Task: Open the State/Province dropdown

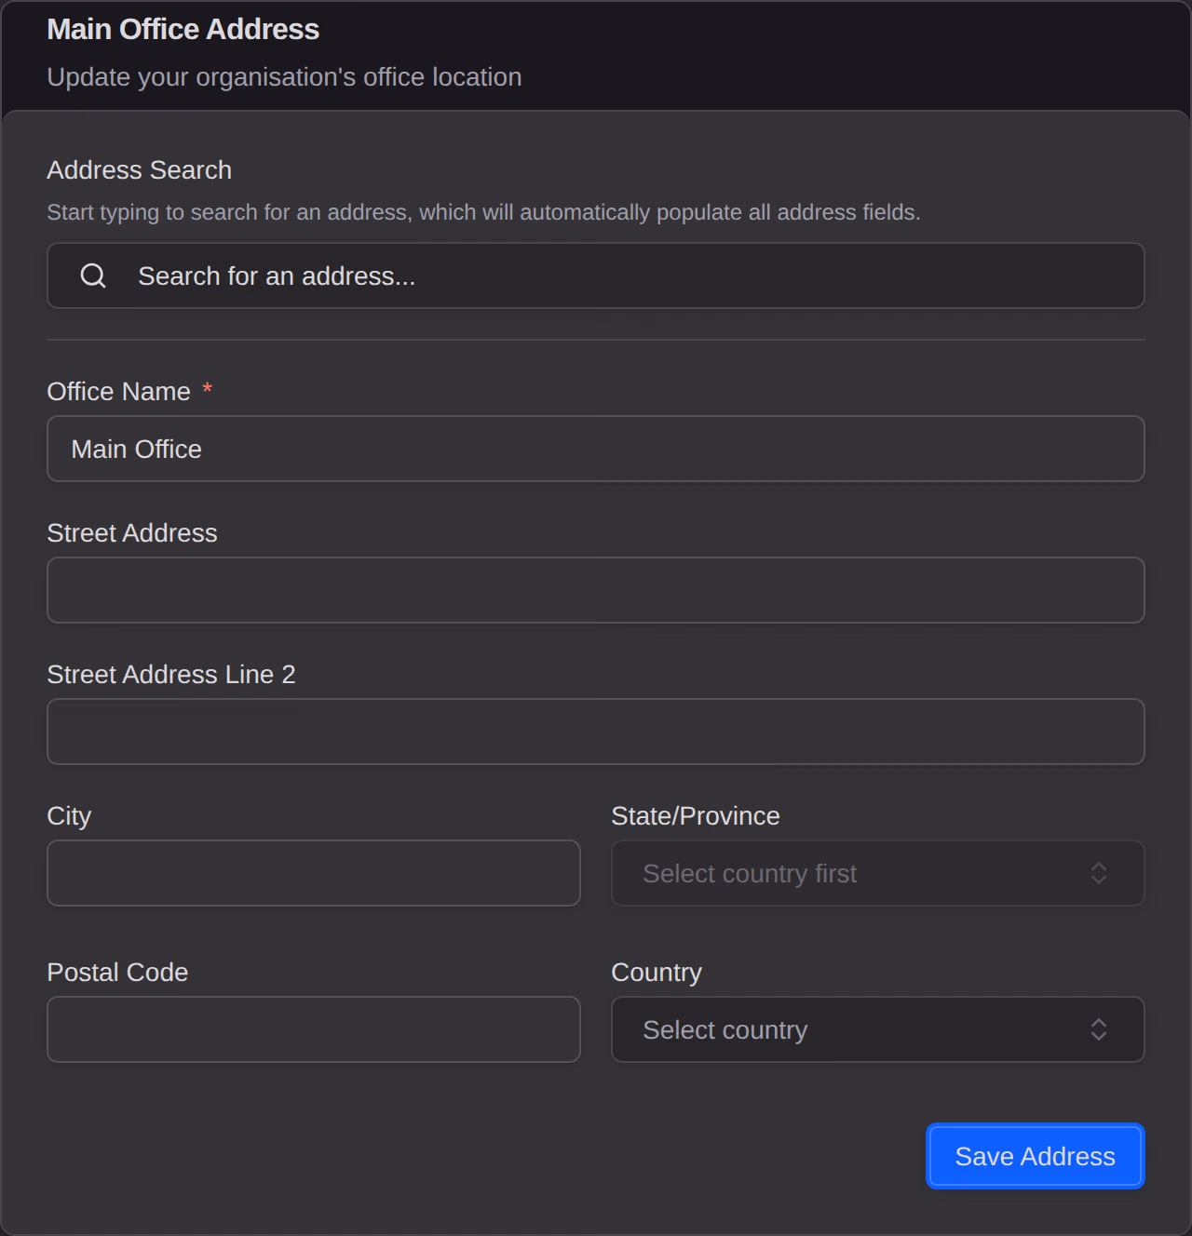Action: tap(878, 873)
